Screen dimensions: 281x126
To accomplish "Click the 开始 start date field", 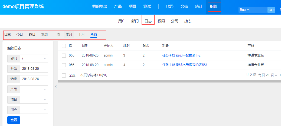I will click(x=34, y=69).
